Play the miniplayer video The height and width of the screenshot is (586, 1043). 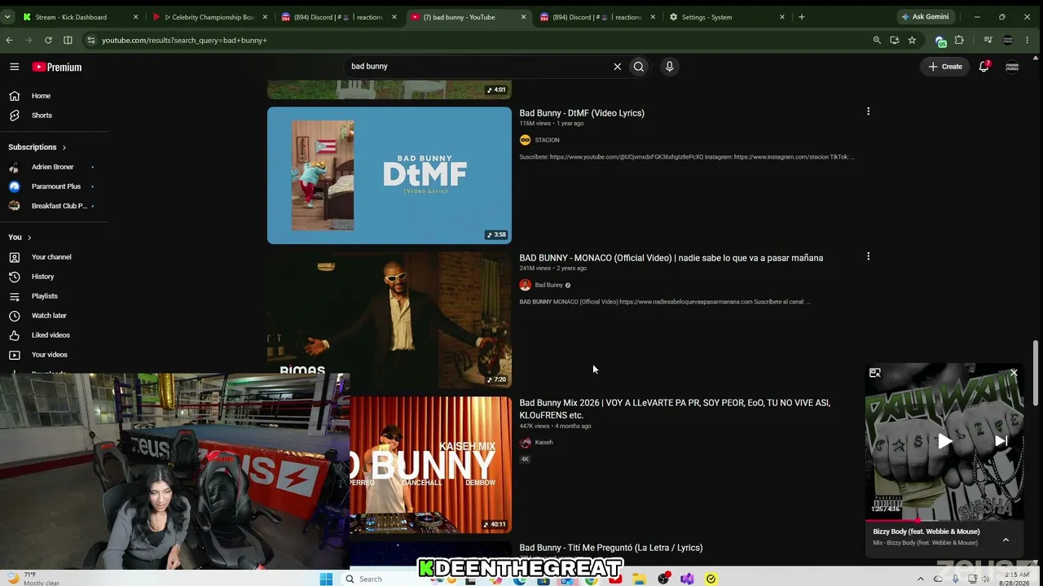click(x=944, y=442)
